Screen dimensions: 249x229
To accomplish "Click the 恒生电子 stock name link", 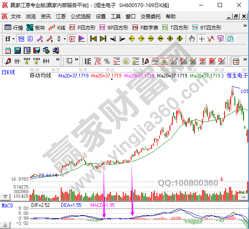I will pyautogui.click(x=237, y=76).
